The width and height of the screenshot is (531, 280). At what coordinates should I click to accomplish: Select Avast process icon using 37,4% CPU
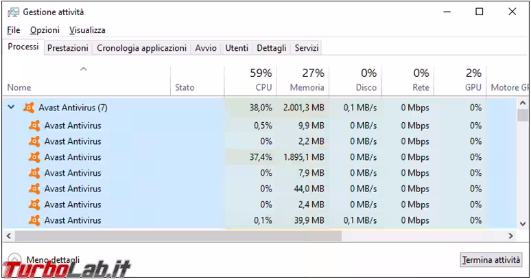tap(34, 157)
